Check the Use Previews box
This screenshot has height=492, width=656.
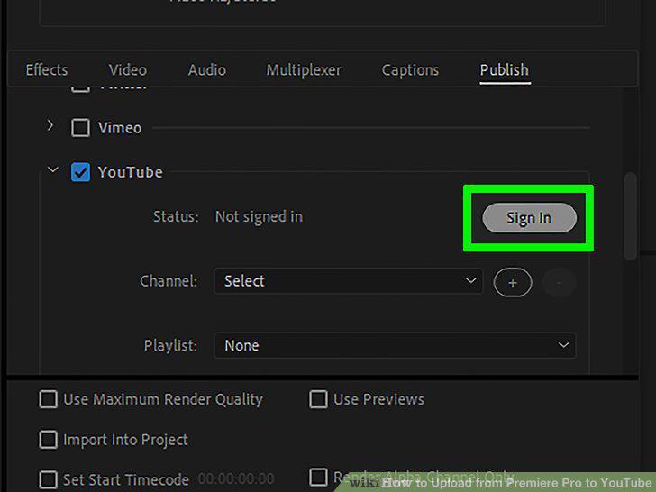(318, 399)
